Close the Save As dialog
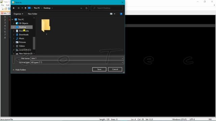216x121 pixels. [122, 2]
